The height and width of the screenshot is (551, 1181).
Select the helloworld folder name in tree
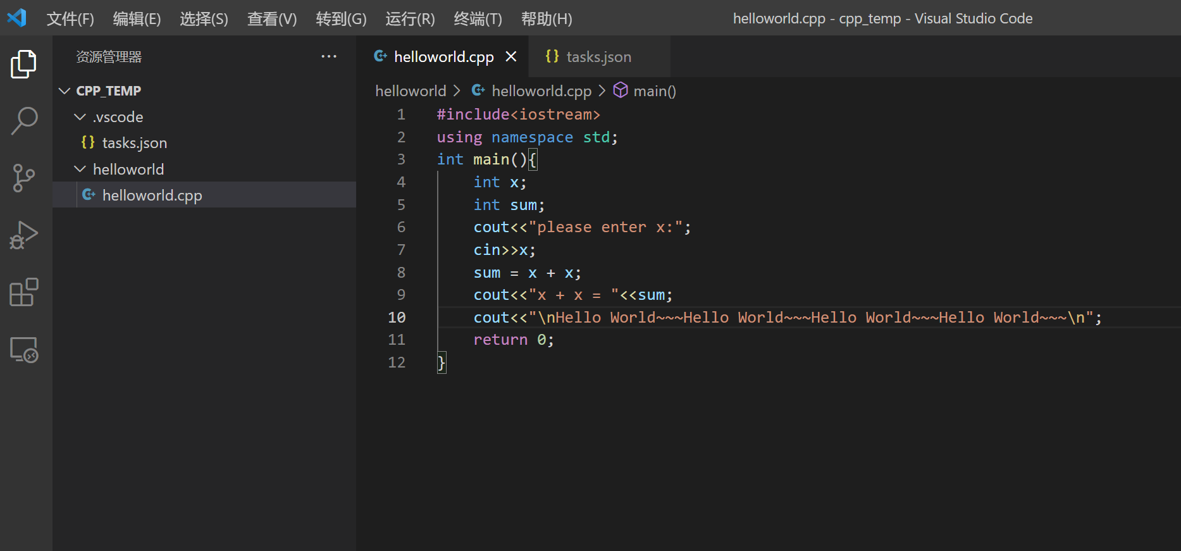[128, 169]
